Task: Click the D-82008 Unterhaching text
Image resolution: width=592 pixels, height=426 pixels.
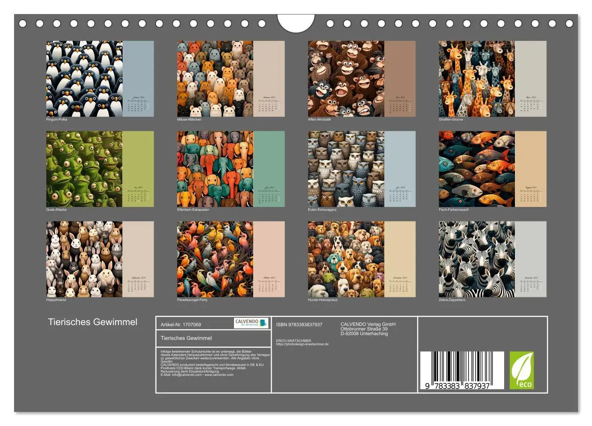Action: pos(364,334)
